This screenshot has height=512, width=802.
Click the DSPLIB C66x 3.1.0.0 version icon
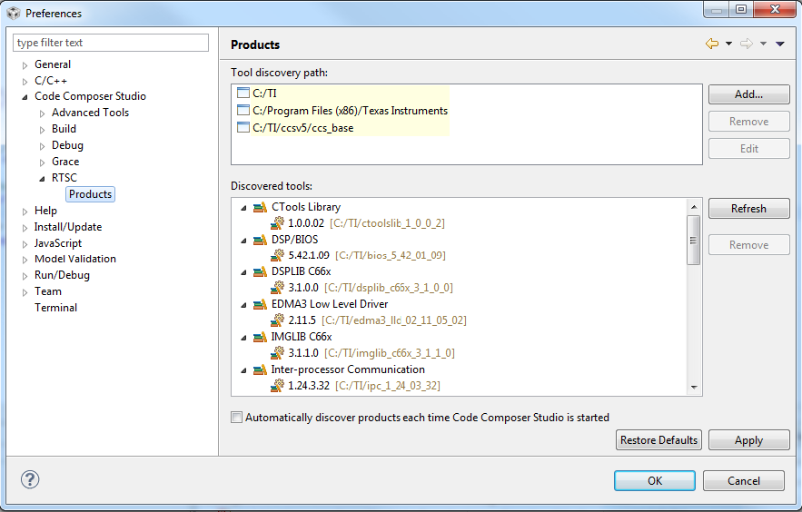[278, 288]
